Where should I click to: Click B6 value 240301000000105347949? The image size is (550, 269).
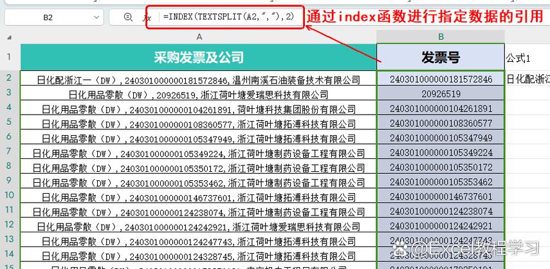pos(441,138)
